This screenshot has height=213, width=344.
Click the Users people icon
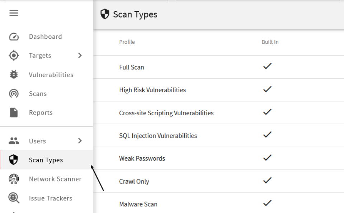pyautogui.click(x=14, y=141)
